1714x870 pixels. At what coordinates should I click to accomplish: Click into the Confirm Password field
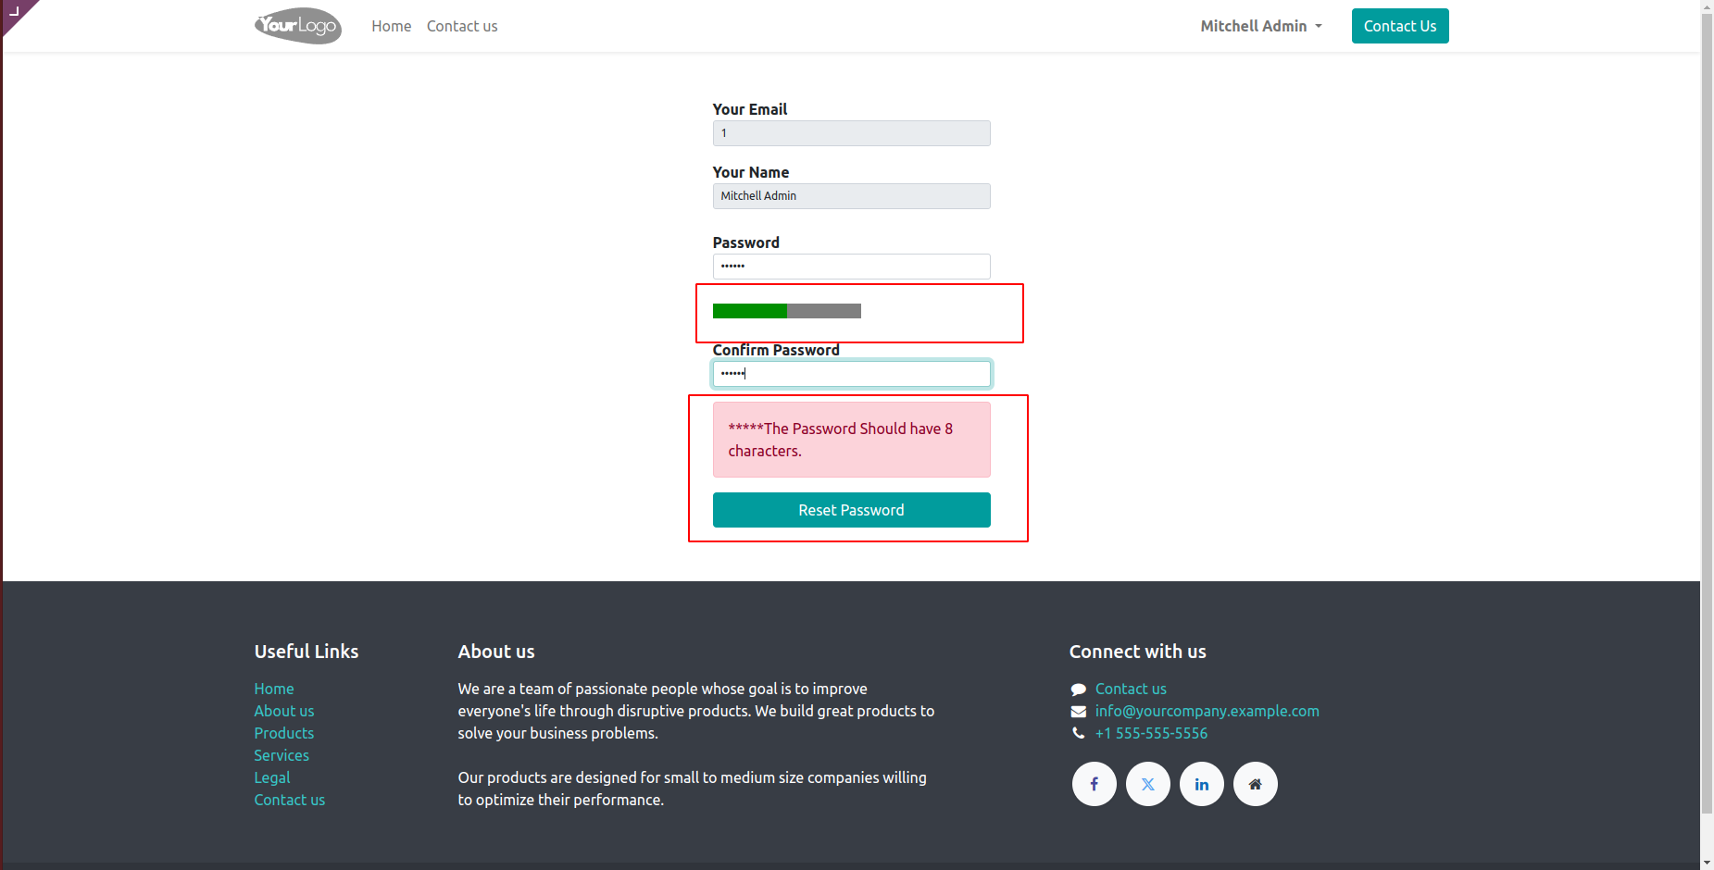pyautogui.click(x=851, y=374)
